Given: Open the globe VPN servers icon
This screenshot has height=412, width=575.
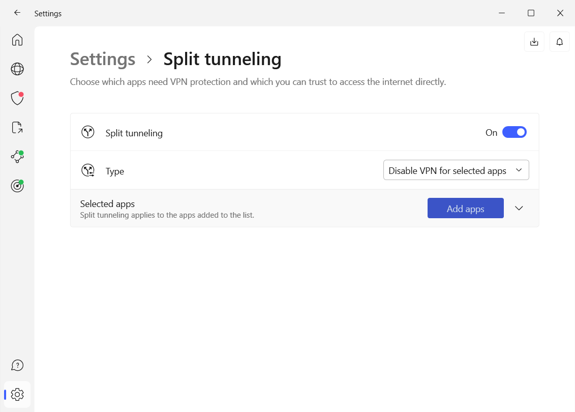Looking at the screenshot, I should (x=17, y=69).
